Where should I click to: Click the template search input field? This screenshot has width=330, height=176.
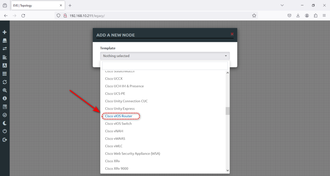(165, 66)
